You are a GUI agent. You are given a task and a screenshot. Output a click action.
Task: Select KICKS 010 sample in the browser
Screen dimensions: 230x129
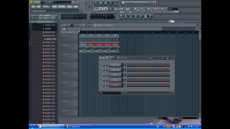click(x=50, y=63)
